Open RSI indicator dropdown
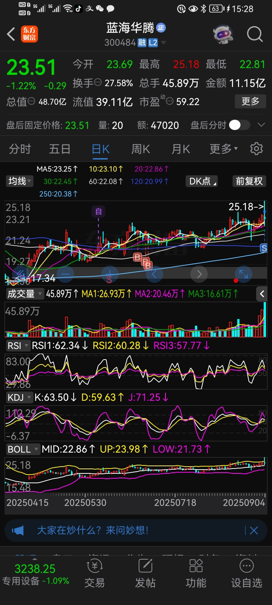Screen dimensions: 272x605 pyautogui.click(x=18, y=346)
